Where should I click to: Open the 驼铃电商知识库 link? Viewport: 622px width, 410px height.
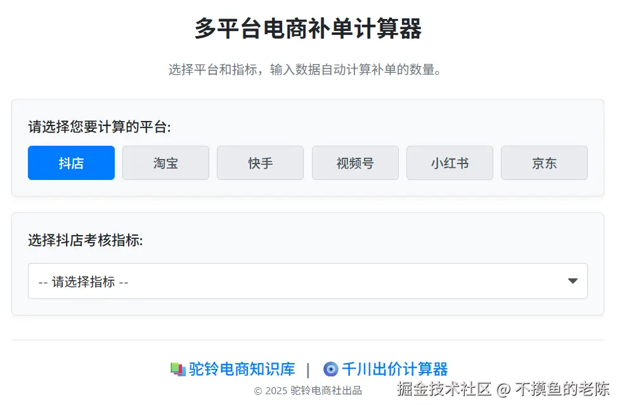242,369
